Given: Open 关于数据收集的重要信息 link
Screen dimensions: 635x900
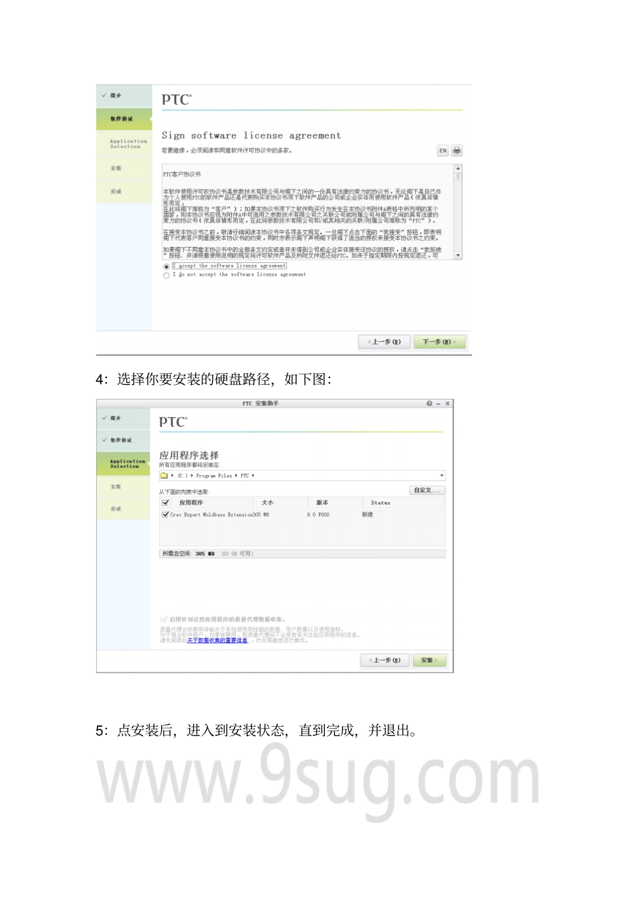Looking at the screenshot, I should pos(217,640).
